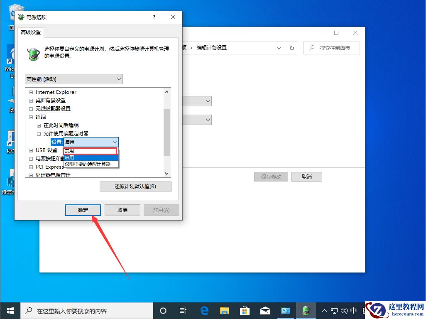Viewport: 426px width, 319px height.
Task: Launch the Microsoft Store taskbar icon
Action: tap(245, 310)
